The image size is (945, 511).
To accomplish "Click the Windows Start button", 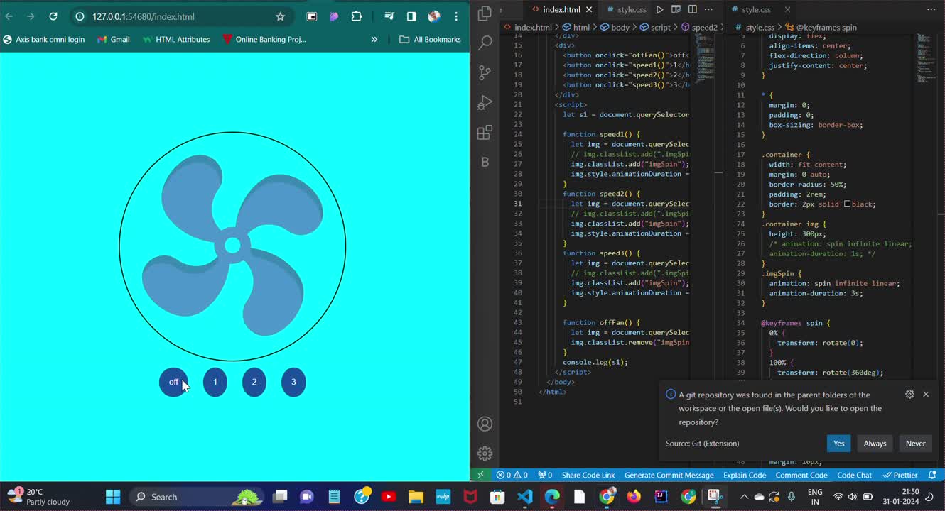I will tap(113, 497).
